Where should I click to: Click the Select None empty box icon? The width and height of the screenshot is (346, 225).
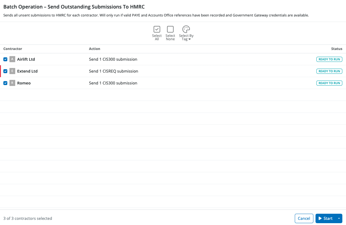[170, 29]
